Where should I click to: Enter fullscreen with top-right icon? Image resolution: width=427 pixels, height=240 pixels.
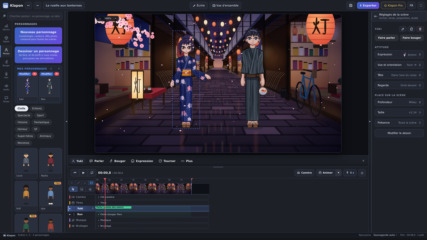coord(421,5)
